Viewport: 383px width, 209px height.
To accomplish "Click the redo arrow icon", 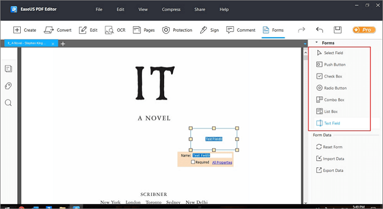I will click(x=301, y=30).
